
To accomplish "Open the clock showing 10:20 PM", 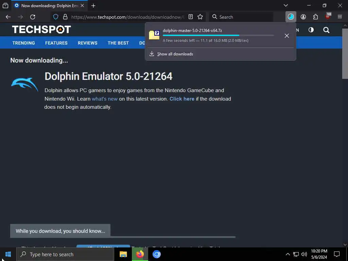I will (319, 254).
